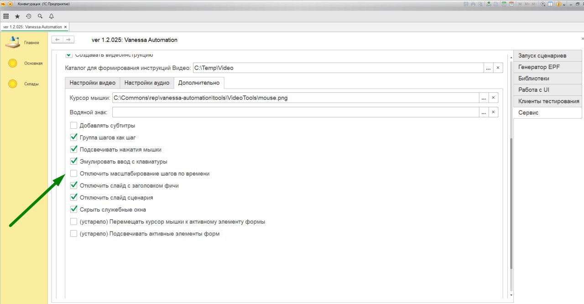Screen dimensions: 584x304
Task: Click the Каталог Видео path input field
Action: [338, 68]
